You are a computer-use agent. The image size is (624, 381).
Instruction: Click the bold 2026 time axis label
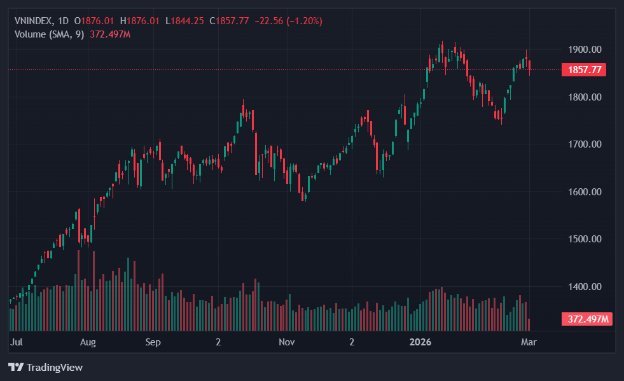click(420, 342)
